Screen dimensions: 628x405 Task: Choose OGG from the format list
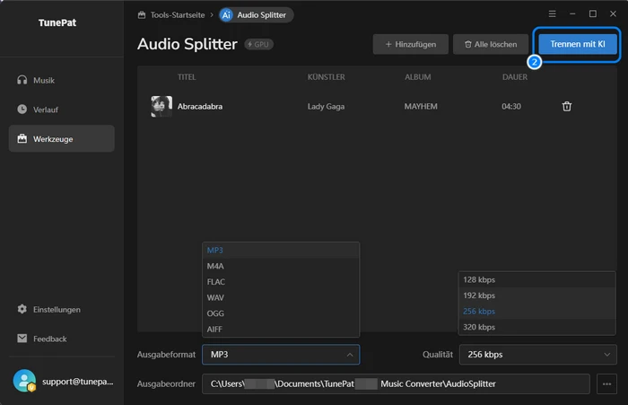[x=281, y=313]
